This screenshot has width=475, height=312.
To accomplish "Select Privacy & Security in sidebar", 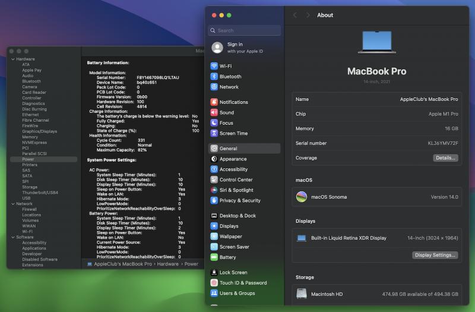I will tap(240, 201).
